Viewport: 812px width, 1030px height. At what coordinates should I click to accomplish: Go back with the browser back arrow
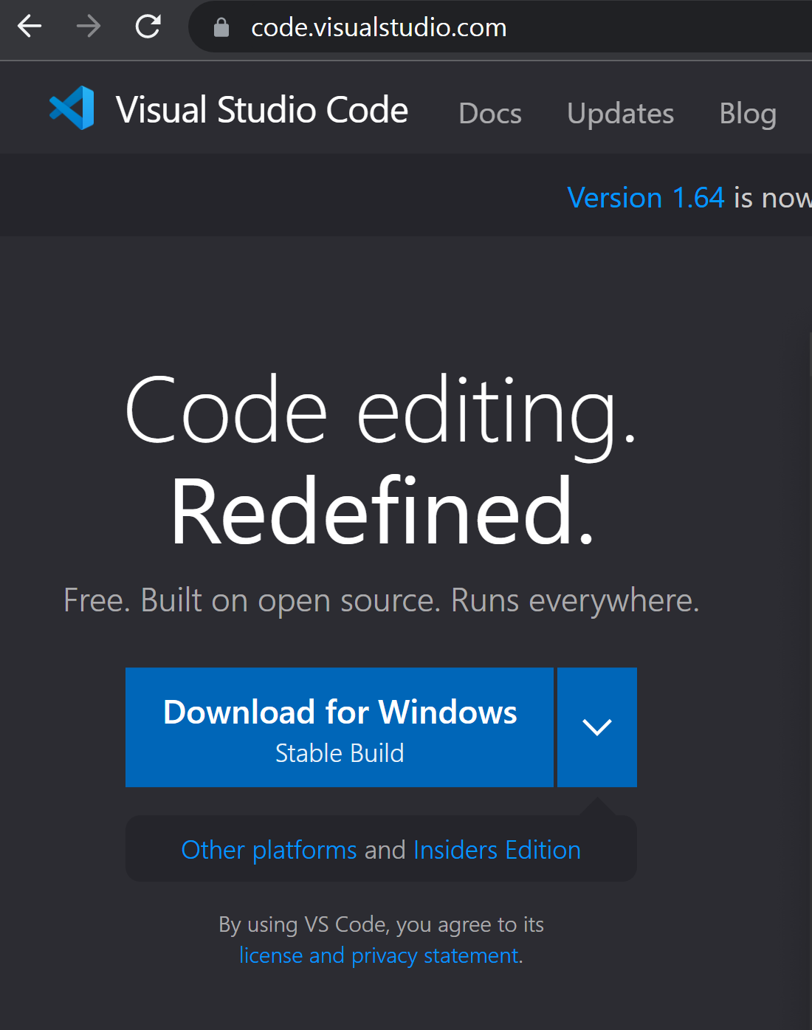pyautogui.click(x=30, y=27)
